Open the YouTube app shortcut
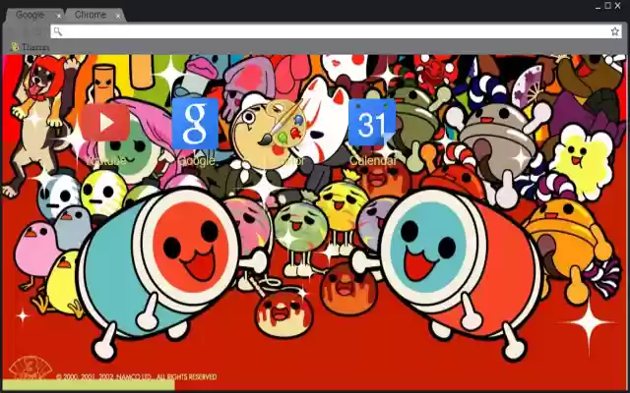The width and height of the screenshot is (630, 393). click(x=105, y=123)
